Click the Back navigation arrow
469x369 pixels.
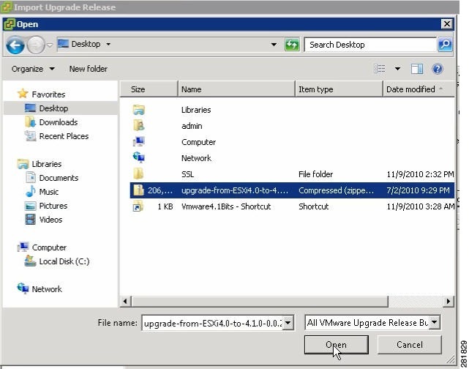tap(15, 45)
